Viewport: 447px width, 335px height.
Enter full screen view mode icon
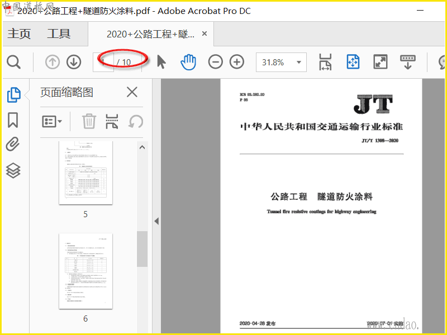pyautogui.click(x=381, y=62)
